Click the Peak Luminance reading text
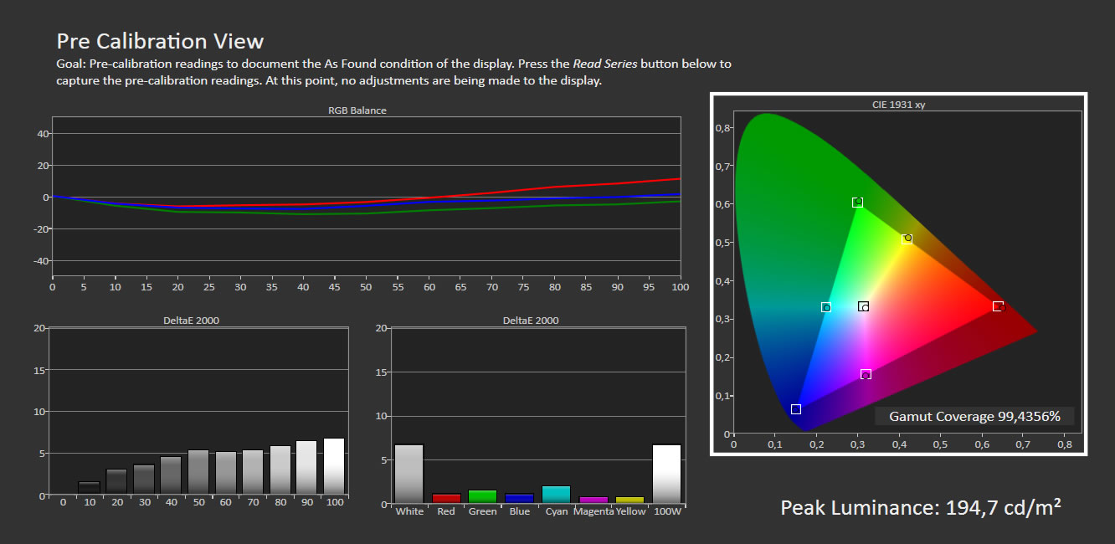This screenshot has width=1115, height=544. (x=921, y=507)
